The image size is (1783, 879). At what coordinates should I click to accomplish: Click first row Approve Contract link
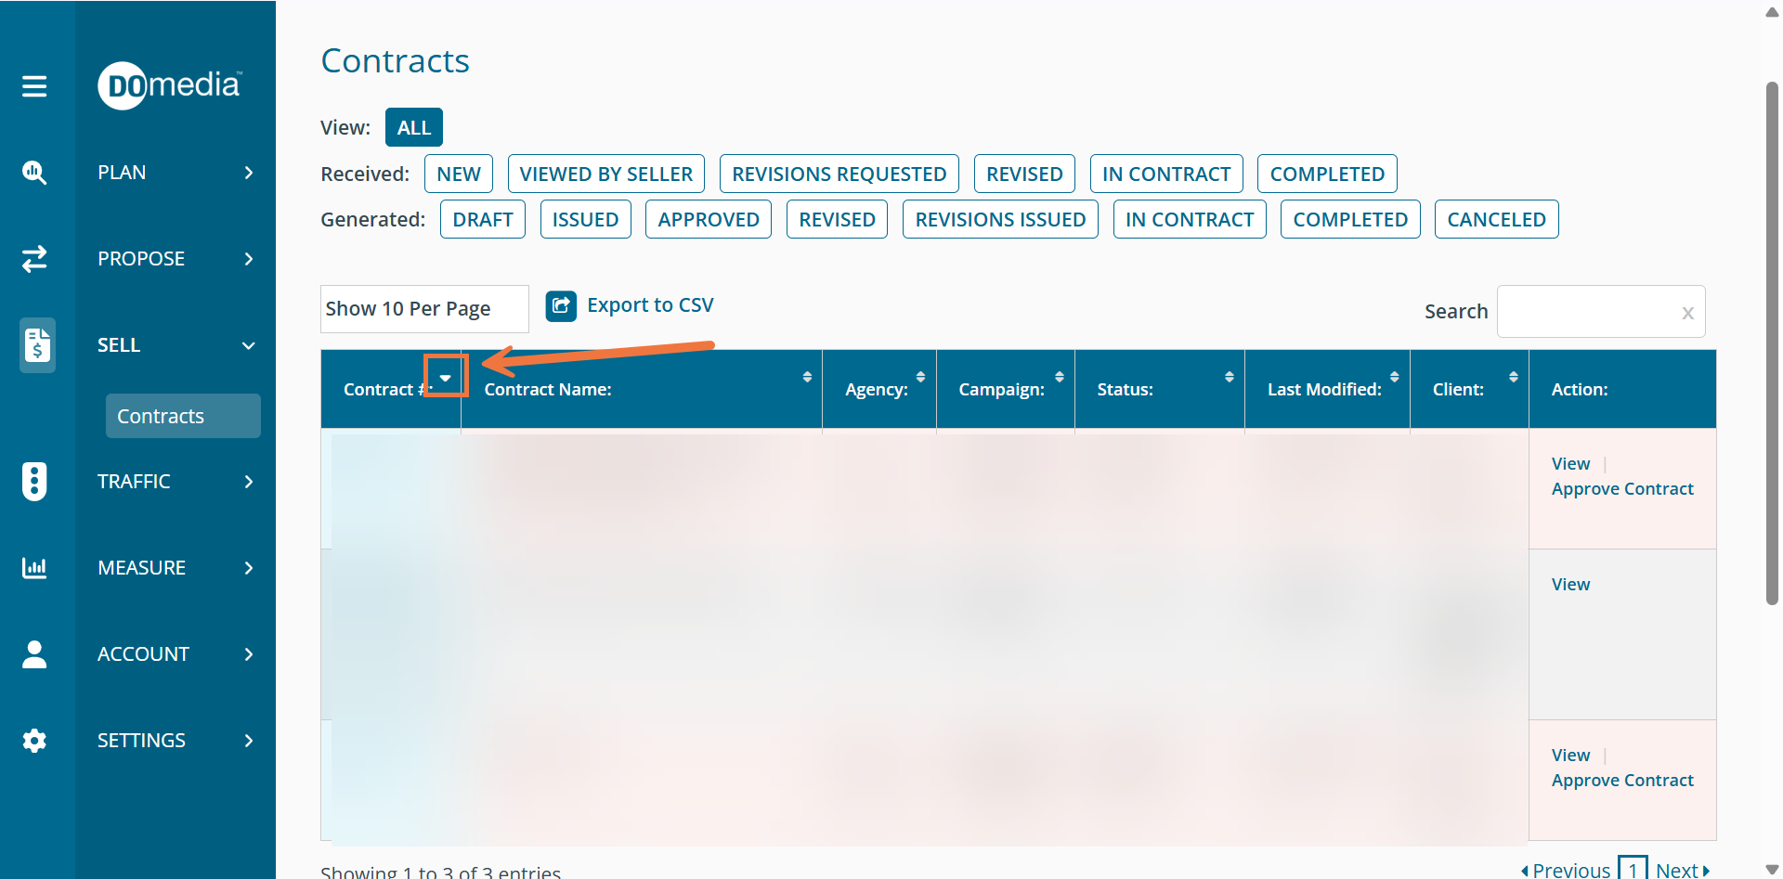coord(1621,489)
